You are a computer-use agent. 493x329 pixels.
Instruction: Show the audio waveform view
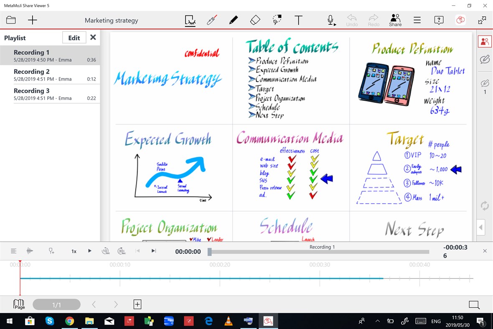tap(29, 251)
